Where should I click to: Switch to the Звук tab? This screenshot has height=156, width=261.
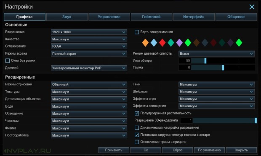pyautogui.click(x=67, y=17)
